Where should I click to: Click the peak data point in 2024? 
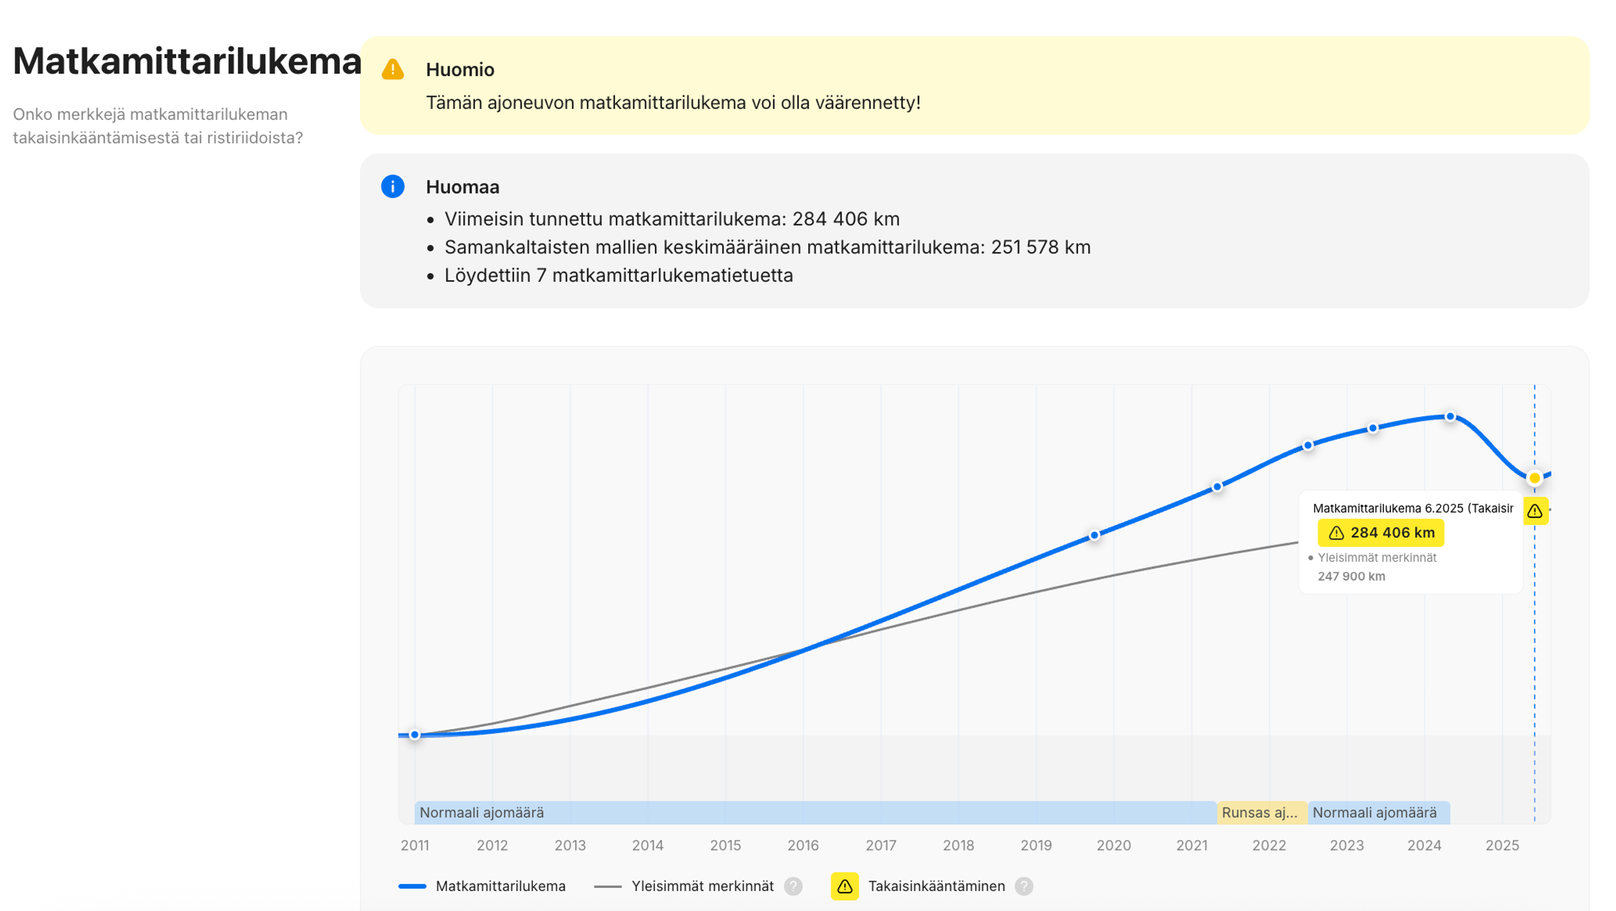tap(1450, 417)
